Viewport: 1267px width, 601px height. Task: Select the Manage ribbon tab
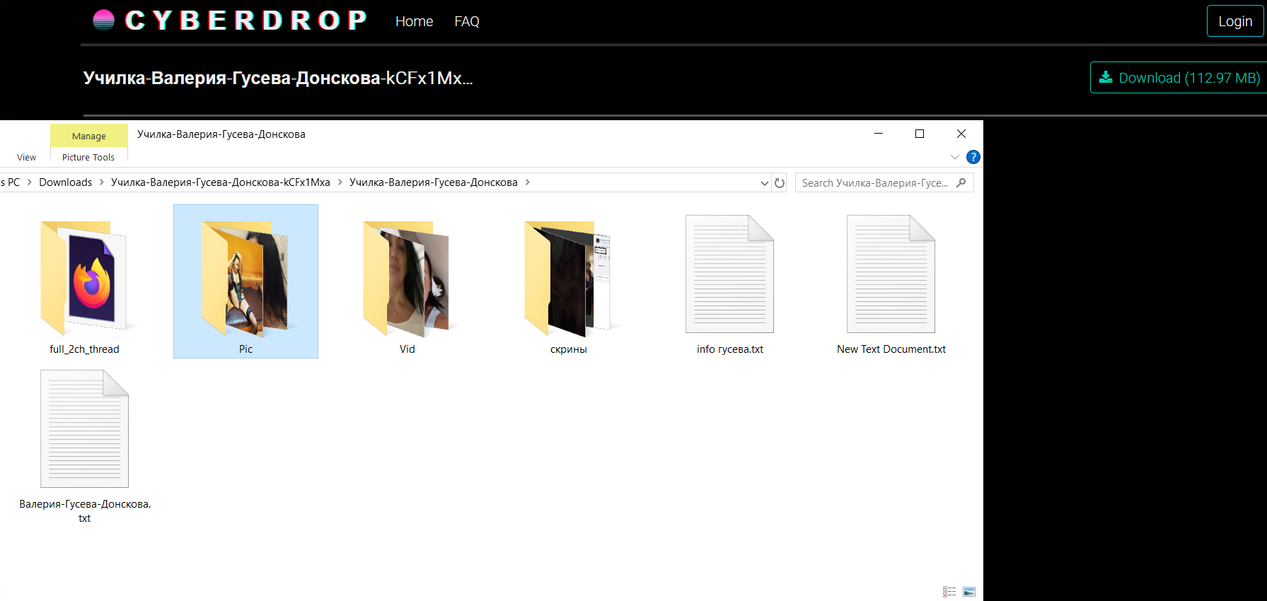pyautogui.click(x=89, y=136)
